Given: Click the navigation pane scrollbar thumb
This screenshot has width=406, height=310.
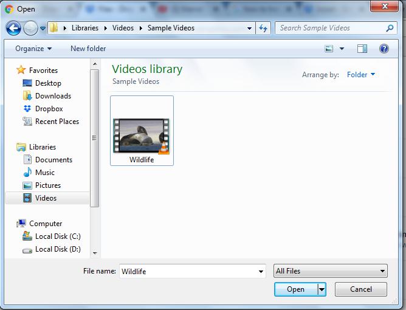Looking at the screenshot, I should (x=94, y=138).
